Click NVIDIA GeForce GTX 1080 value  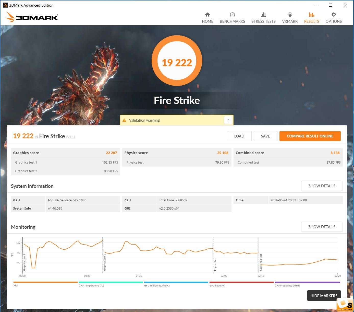tap(67, 200)
